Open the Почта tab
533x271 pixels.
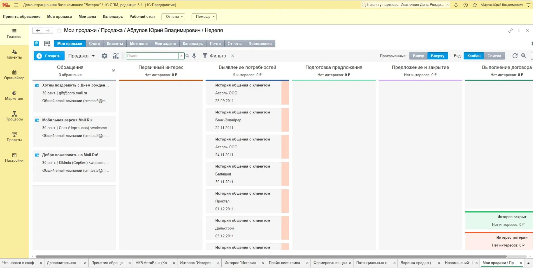[215, 44]
